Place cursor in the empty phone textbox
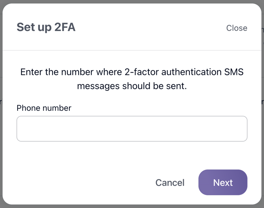Screen dimensions: 264x208 click(132, 129)
